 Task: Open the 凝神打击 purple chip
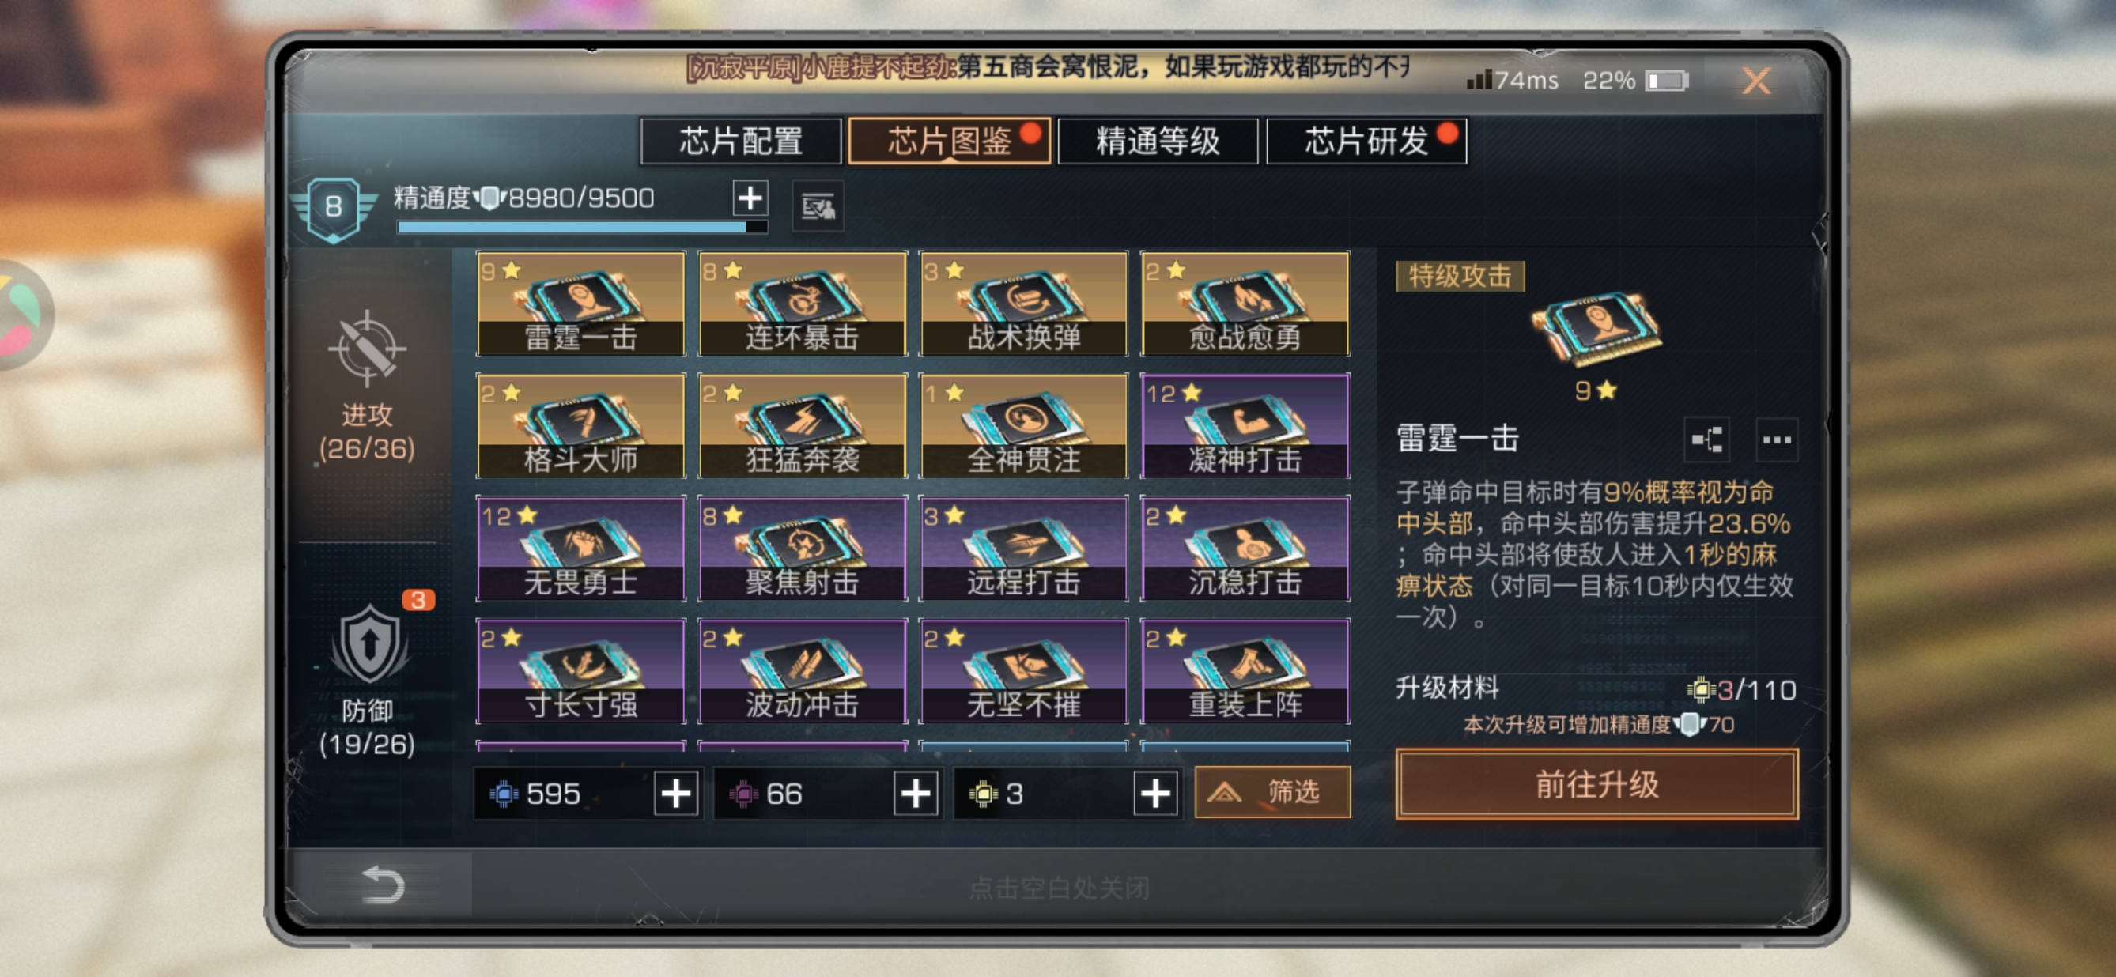(1245, 426)
